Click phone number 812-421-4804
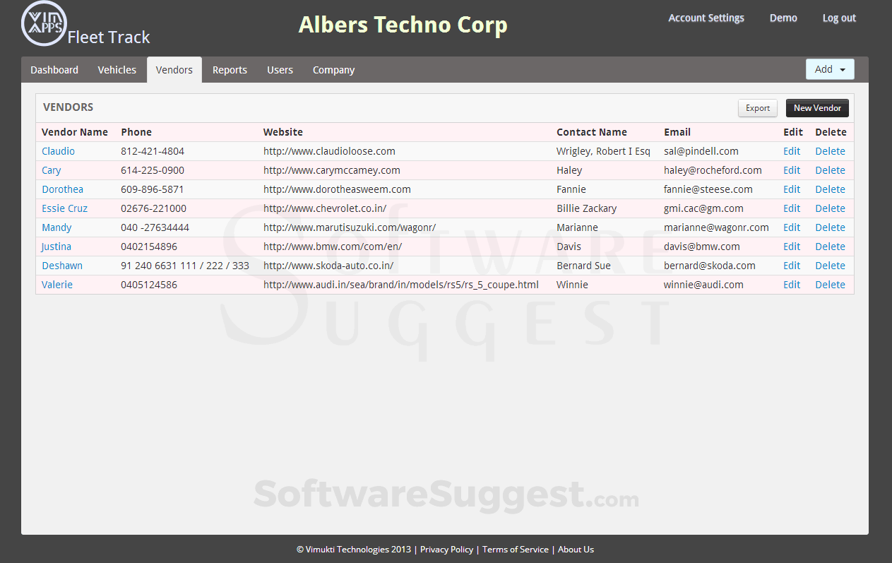This screenshot has width=892, height=563. pos(153,151)
